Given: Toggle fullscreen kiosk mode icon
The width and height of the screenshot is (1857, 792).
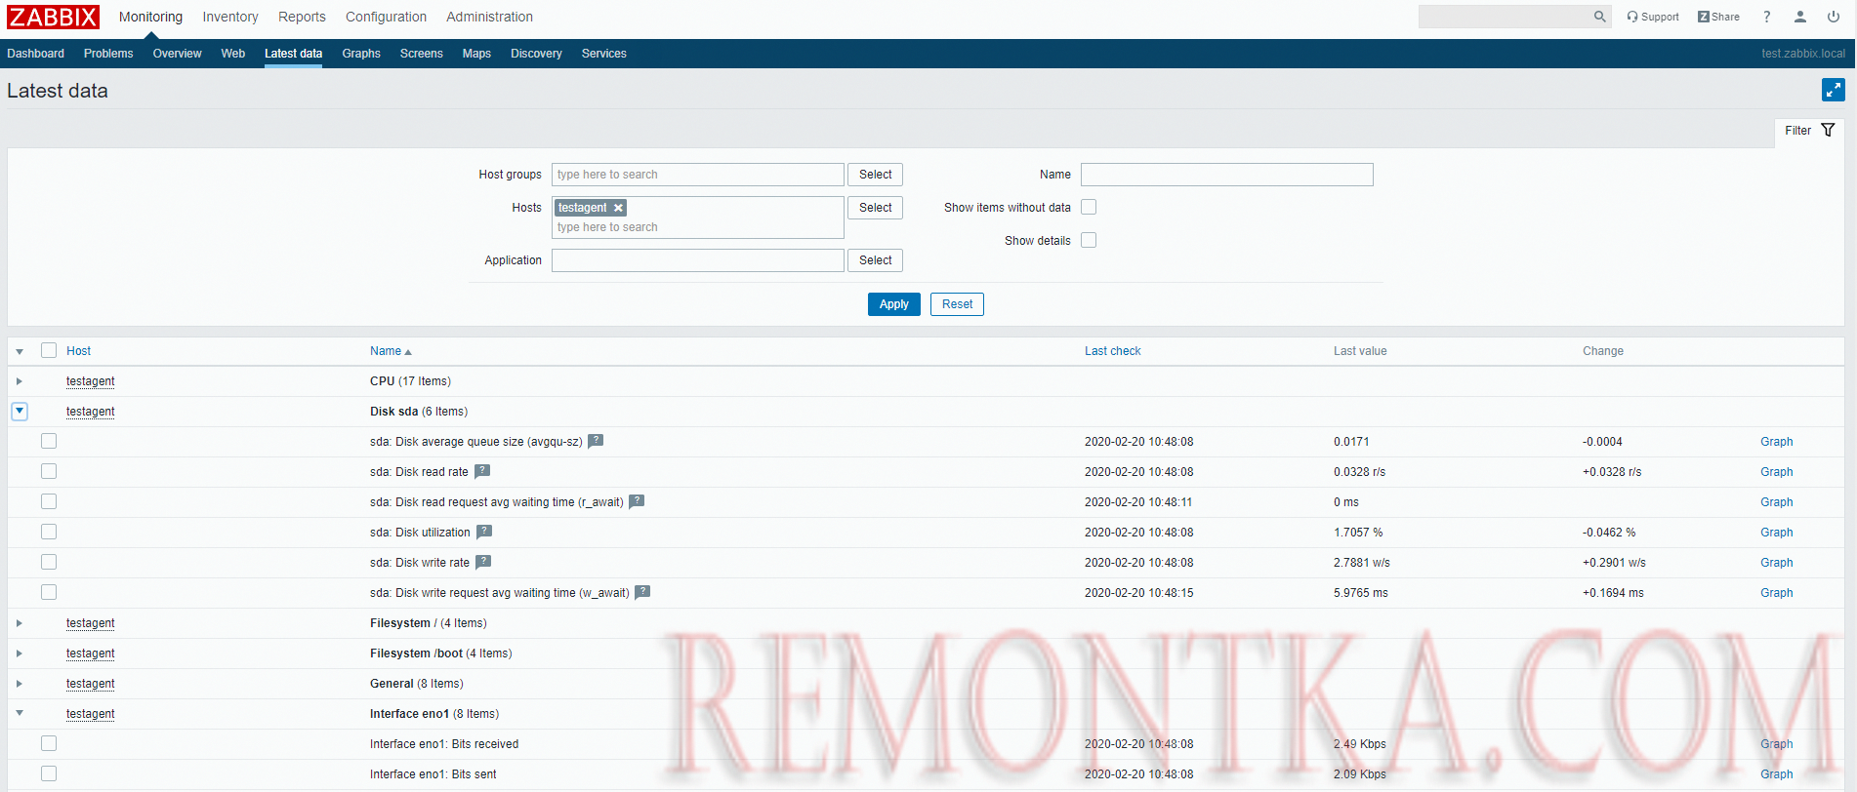Looking at the screenshot, I should [1834, 91].
